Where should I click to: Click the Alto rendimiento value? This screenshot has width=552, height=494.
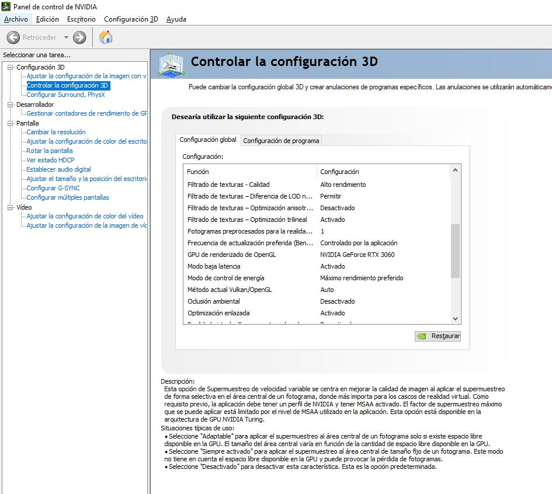(x=343, y=185)
